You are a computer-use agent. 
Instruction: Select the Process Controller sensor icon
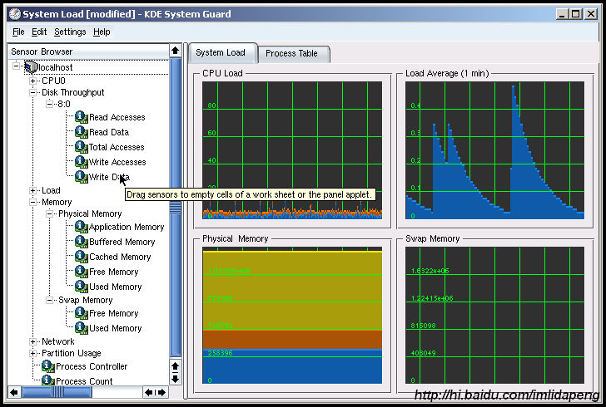pyautogui.click(x=47, y=366)
